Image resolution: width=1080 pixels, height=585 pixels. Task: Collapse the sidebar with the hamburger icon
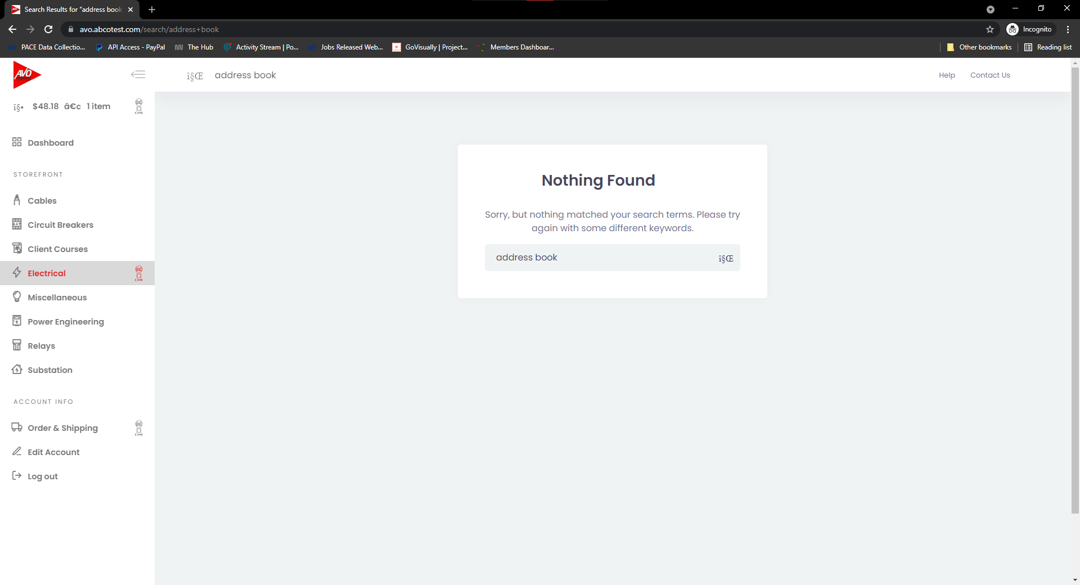coord(138,74)
